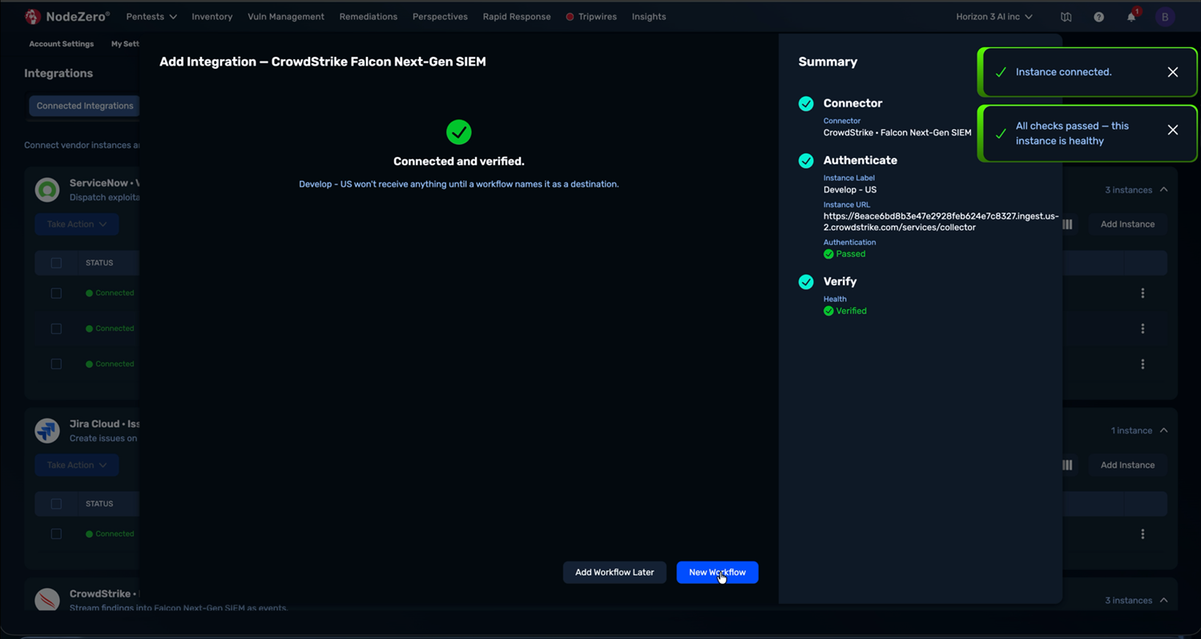Click the columns icon in ServiceNow section
The image size is (1201, 639).
click(x=1067, y=224)
